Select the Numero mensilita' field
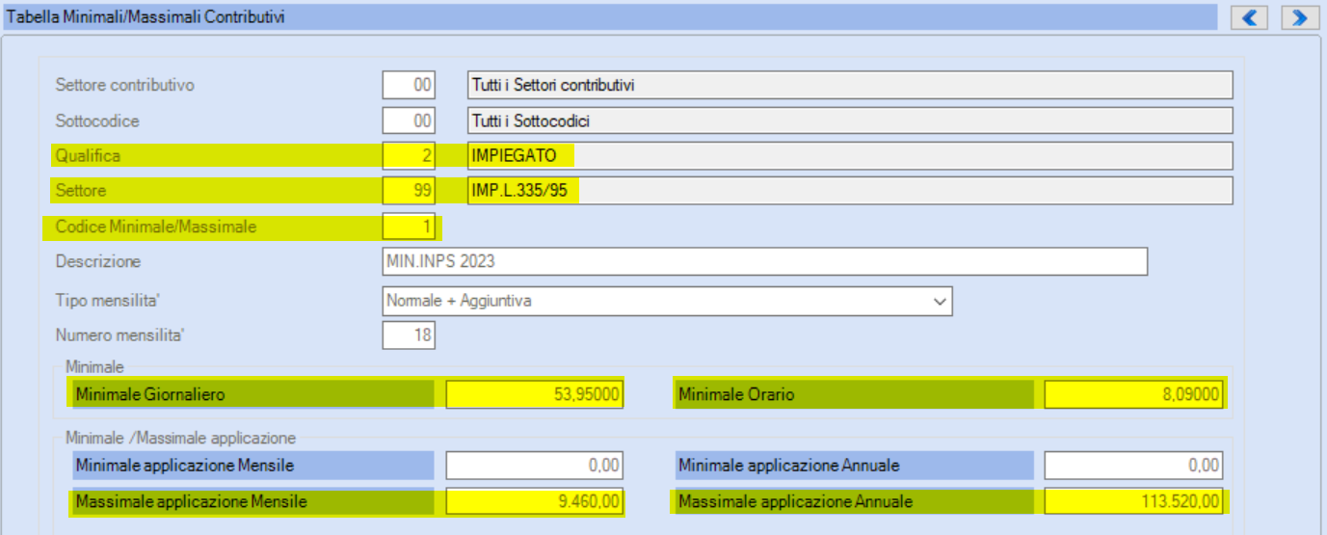This screenshot has height=535, width=1327. click(410, 335)
